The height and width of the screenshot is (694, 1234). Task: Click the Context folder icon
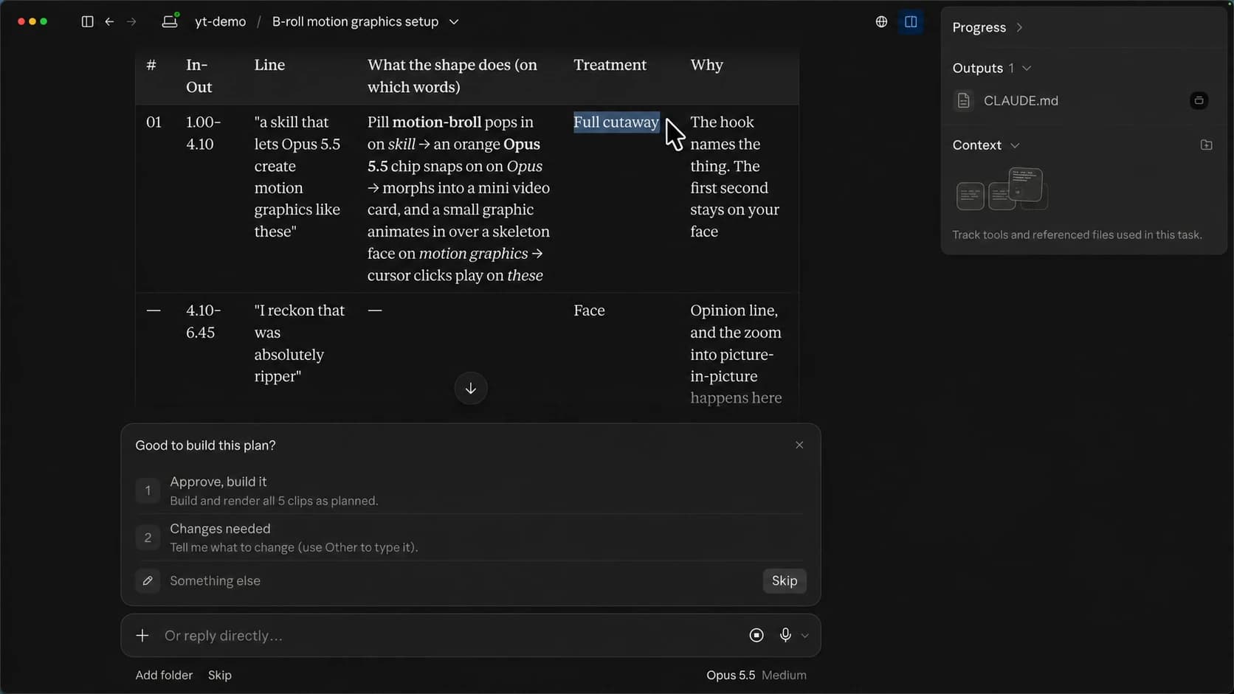point(1206,145)
